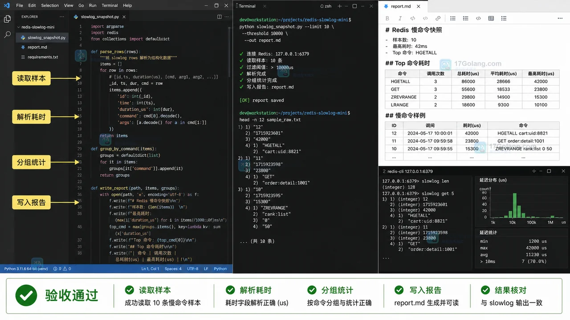Add a new tab in the redis-cli window
This screenshot has width=570, height=320.
click(534, 171)
